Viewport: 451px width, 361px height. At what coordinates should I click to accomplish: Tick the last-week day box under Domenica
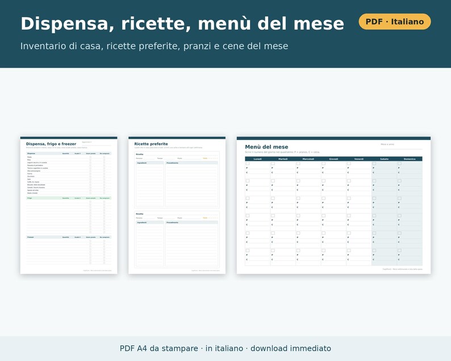click(399, 251)
